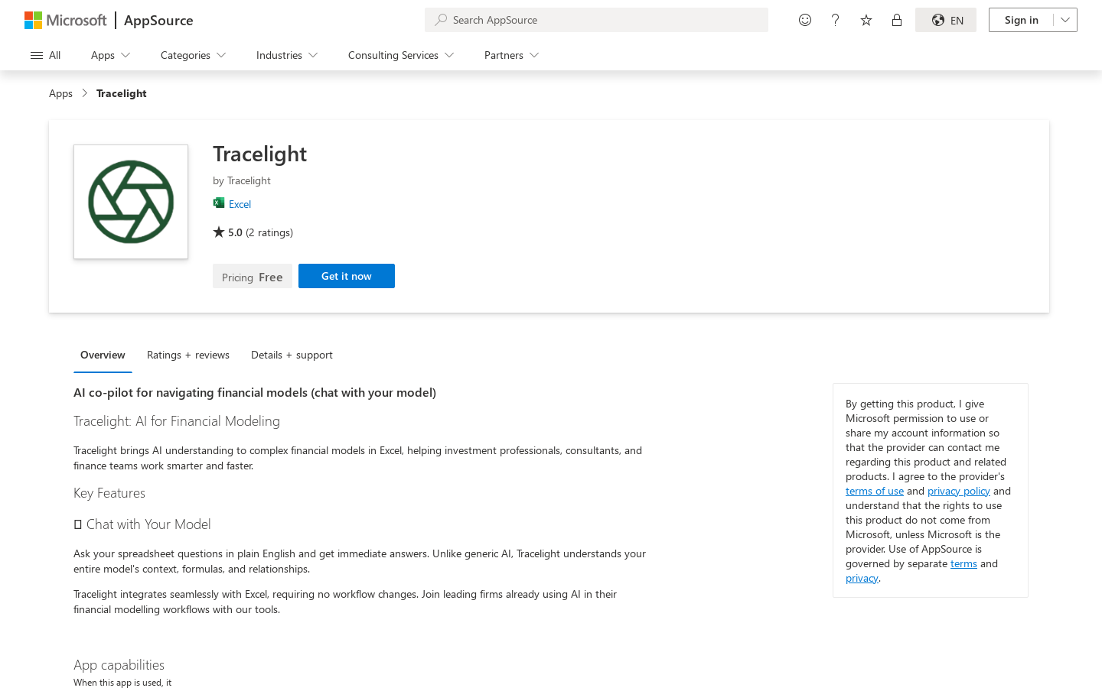Click the Key Features heading
1102x688 pixels.
pos(109,493)
